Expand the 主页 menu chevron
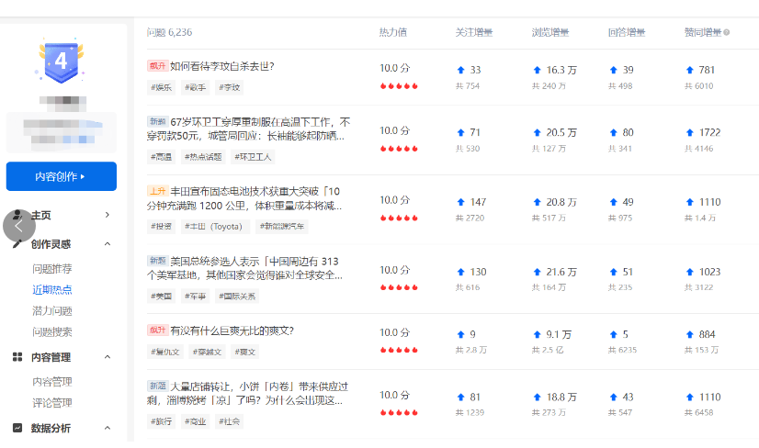Viewport: 759px width, 448px height. [x=108, y=215]
